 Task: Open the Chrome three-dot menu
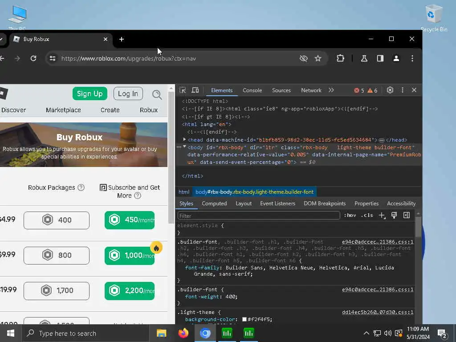[x=412, y=58]
